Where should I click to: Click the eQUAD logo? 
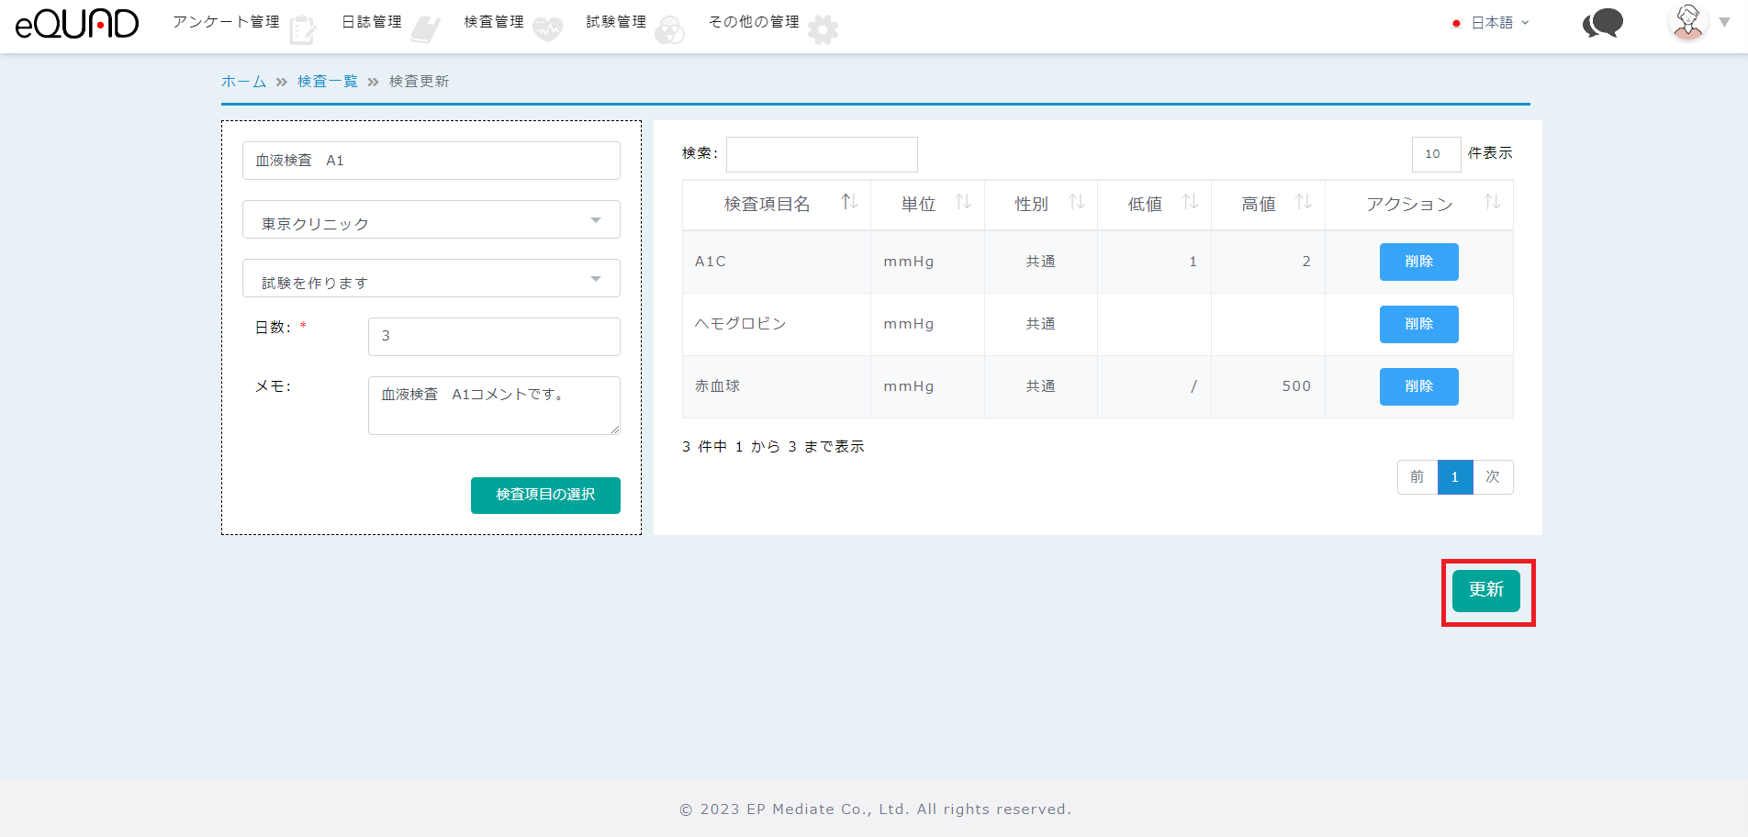(x=77, y=24)
